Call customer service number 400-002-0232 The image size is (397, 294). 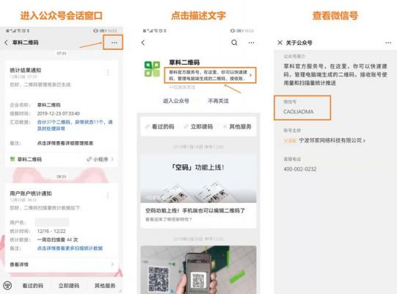click(300, 169)
